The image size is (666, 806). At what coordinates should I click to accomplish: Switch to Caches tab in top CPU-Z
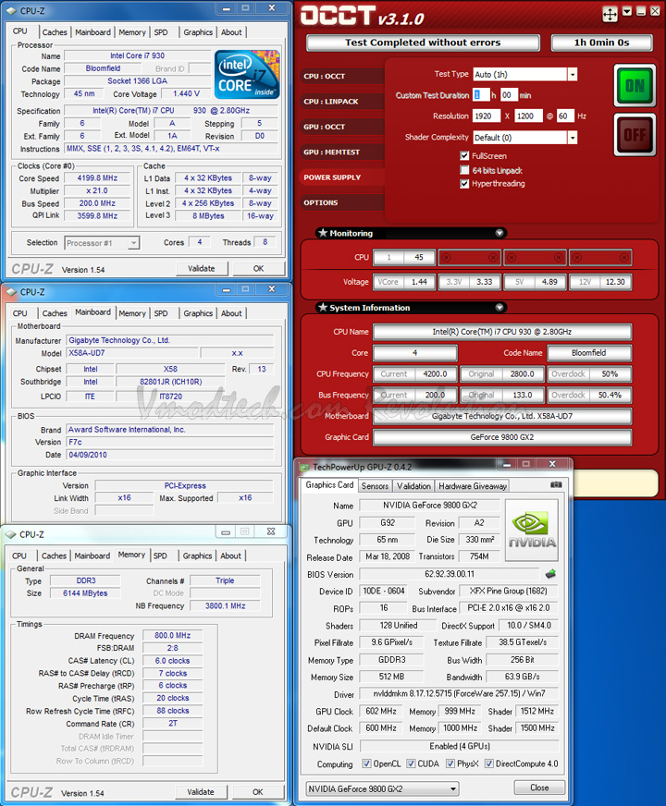[55, 31]
